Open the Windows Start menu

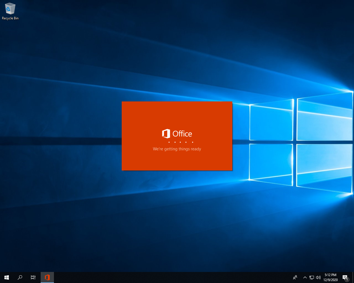pos(7,277)
